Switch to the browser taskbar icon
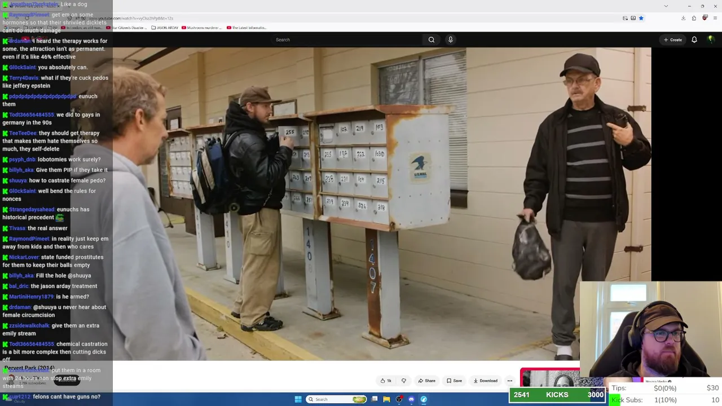Screen dimensions: 722x406 (x=424, y=399)
